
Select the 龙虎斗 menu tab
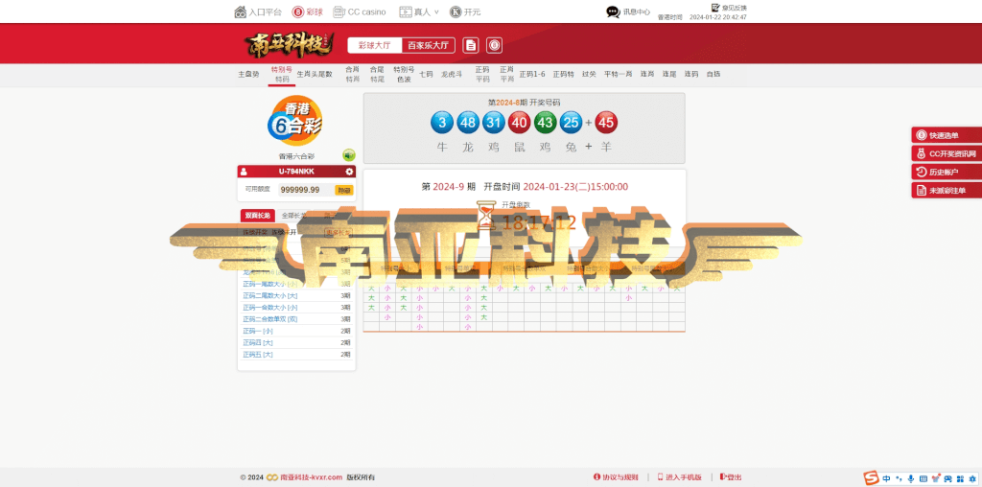click(452, 74)
